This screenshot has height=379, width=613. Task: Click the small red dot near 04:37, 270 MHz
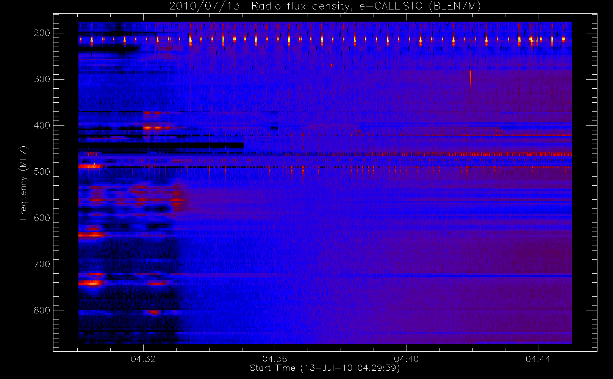coord(332,65)
